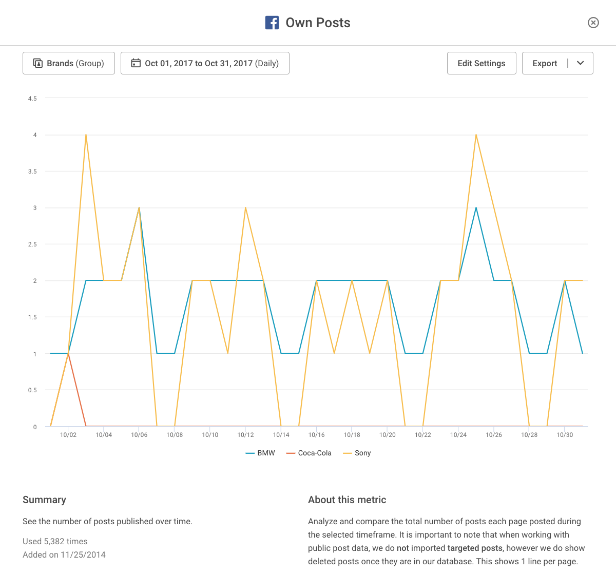
Task: Click the 10/24 x-axis label
Action: coord(458,435)
